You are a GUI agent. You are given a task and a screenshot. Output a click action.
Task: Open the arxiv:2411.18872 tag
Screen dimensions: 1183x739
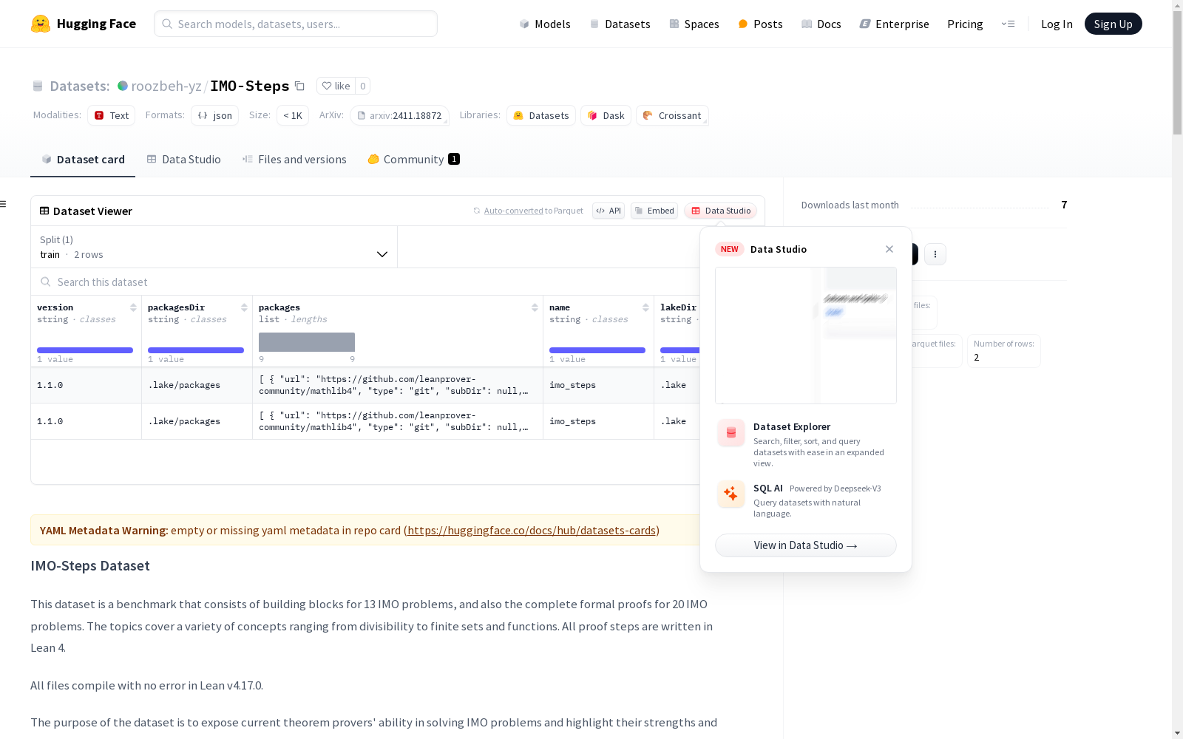(x=399, y=115)
